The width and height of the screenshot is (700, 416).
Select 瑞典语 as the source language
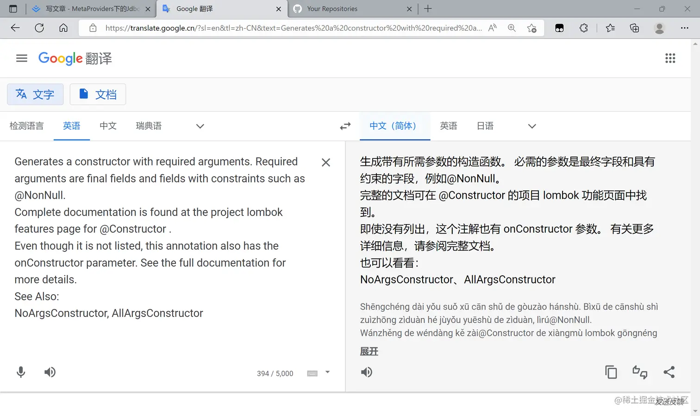pos(149,126)
